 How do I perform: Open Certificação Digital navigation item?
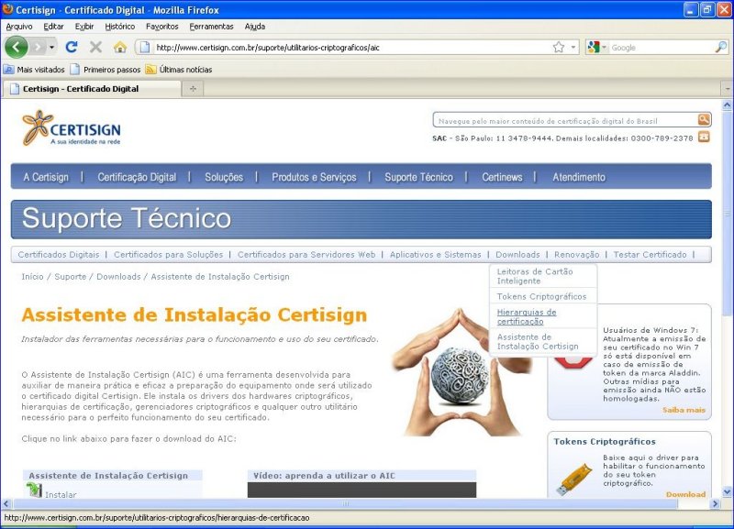137,177
